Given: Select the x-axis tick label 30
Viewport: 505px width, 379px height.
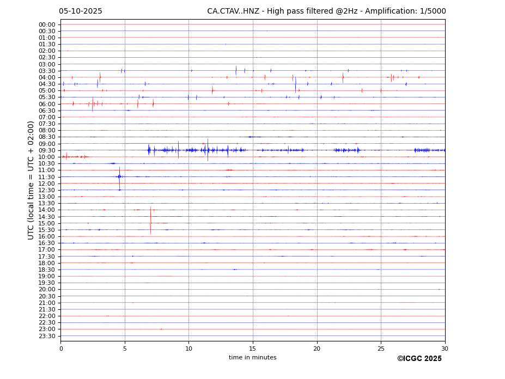Looking at the screenshot, I should pyautogui.click(x=445, y=349).
